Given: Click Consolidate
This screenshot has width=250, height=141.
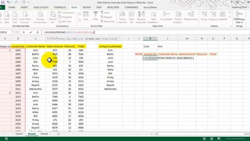Looking at the screenshot, I should 166,16.
